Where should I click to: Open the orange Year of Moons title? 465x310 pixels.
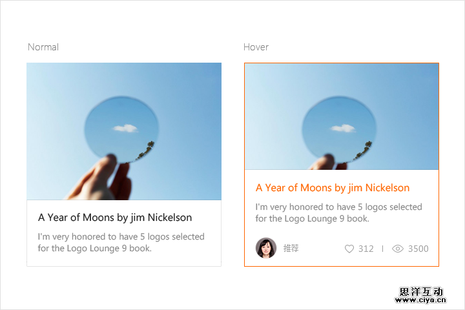(x=333, y=188)
